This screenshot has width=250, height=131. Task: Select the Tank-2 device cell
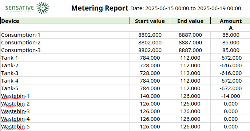tap(65, 65)
